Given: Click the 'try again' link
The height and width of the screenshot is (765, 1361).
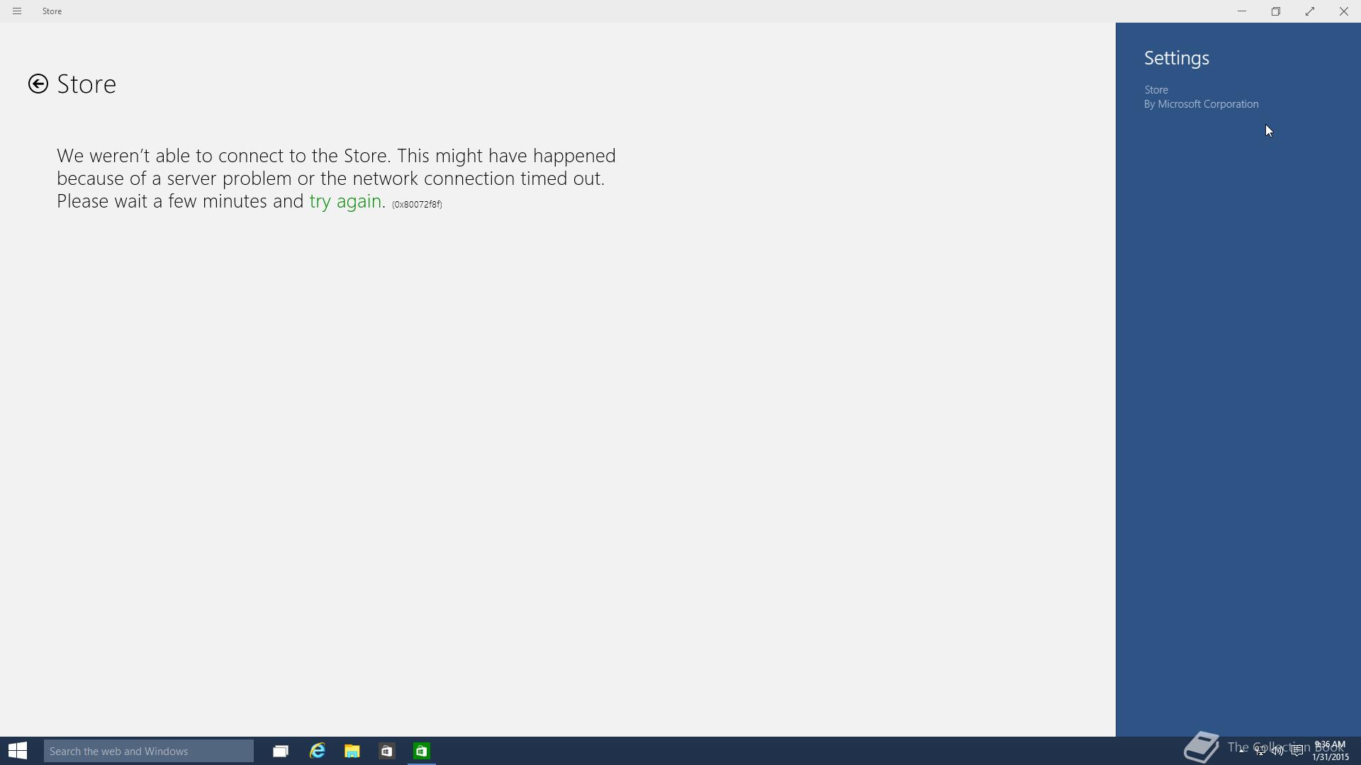Looking at the screenshot, I should (345, 201).
